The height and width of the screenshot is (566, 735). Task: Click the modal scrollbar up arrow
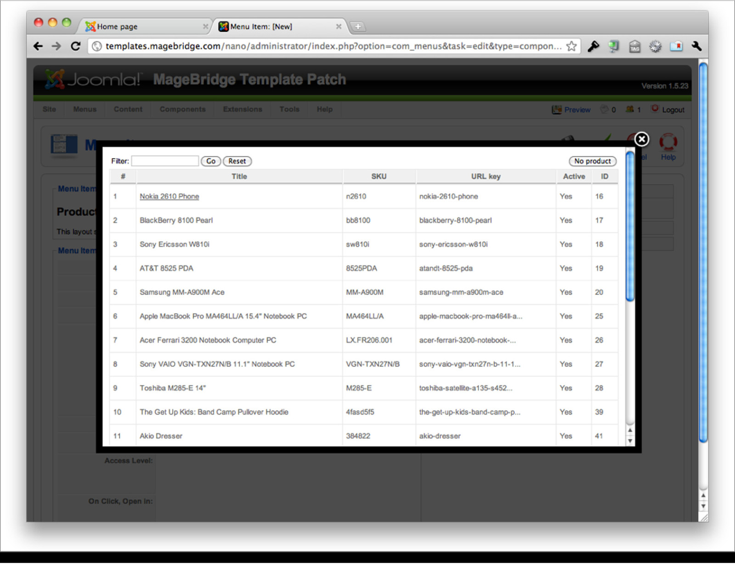(630, 430)
